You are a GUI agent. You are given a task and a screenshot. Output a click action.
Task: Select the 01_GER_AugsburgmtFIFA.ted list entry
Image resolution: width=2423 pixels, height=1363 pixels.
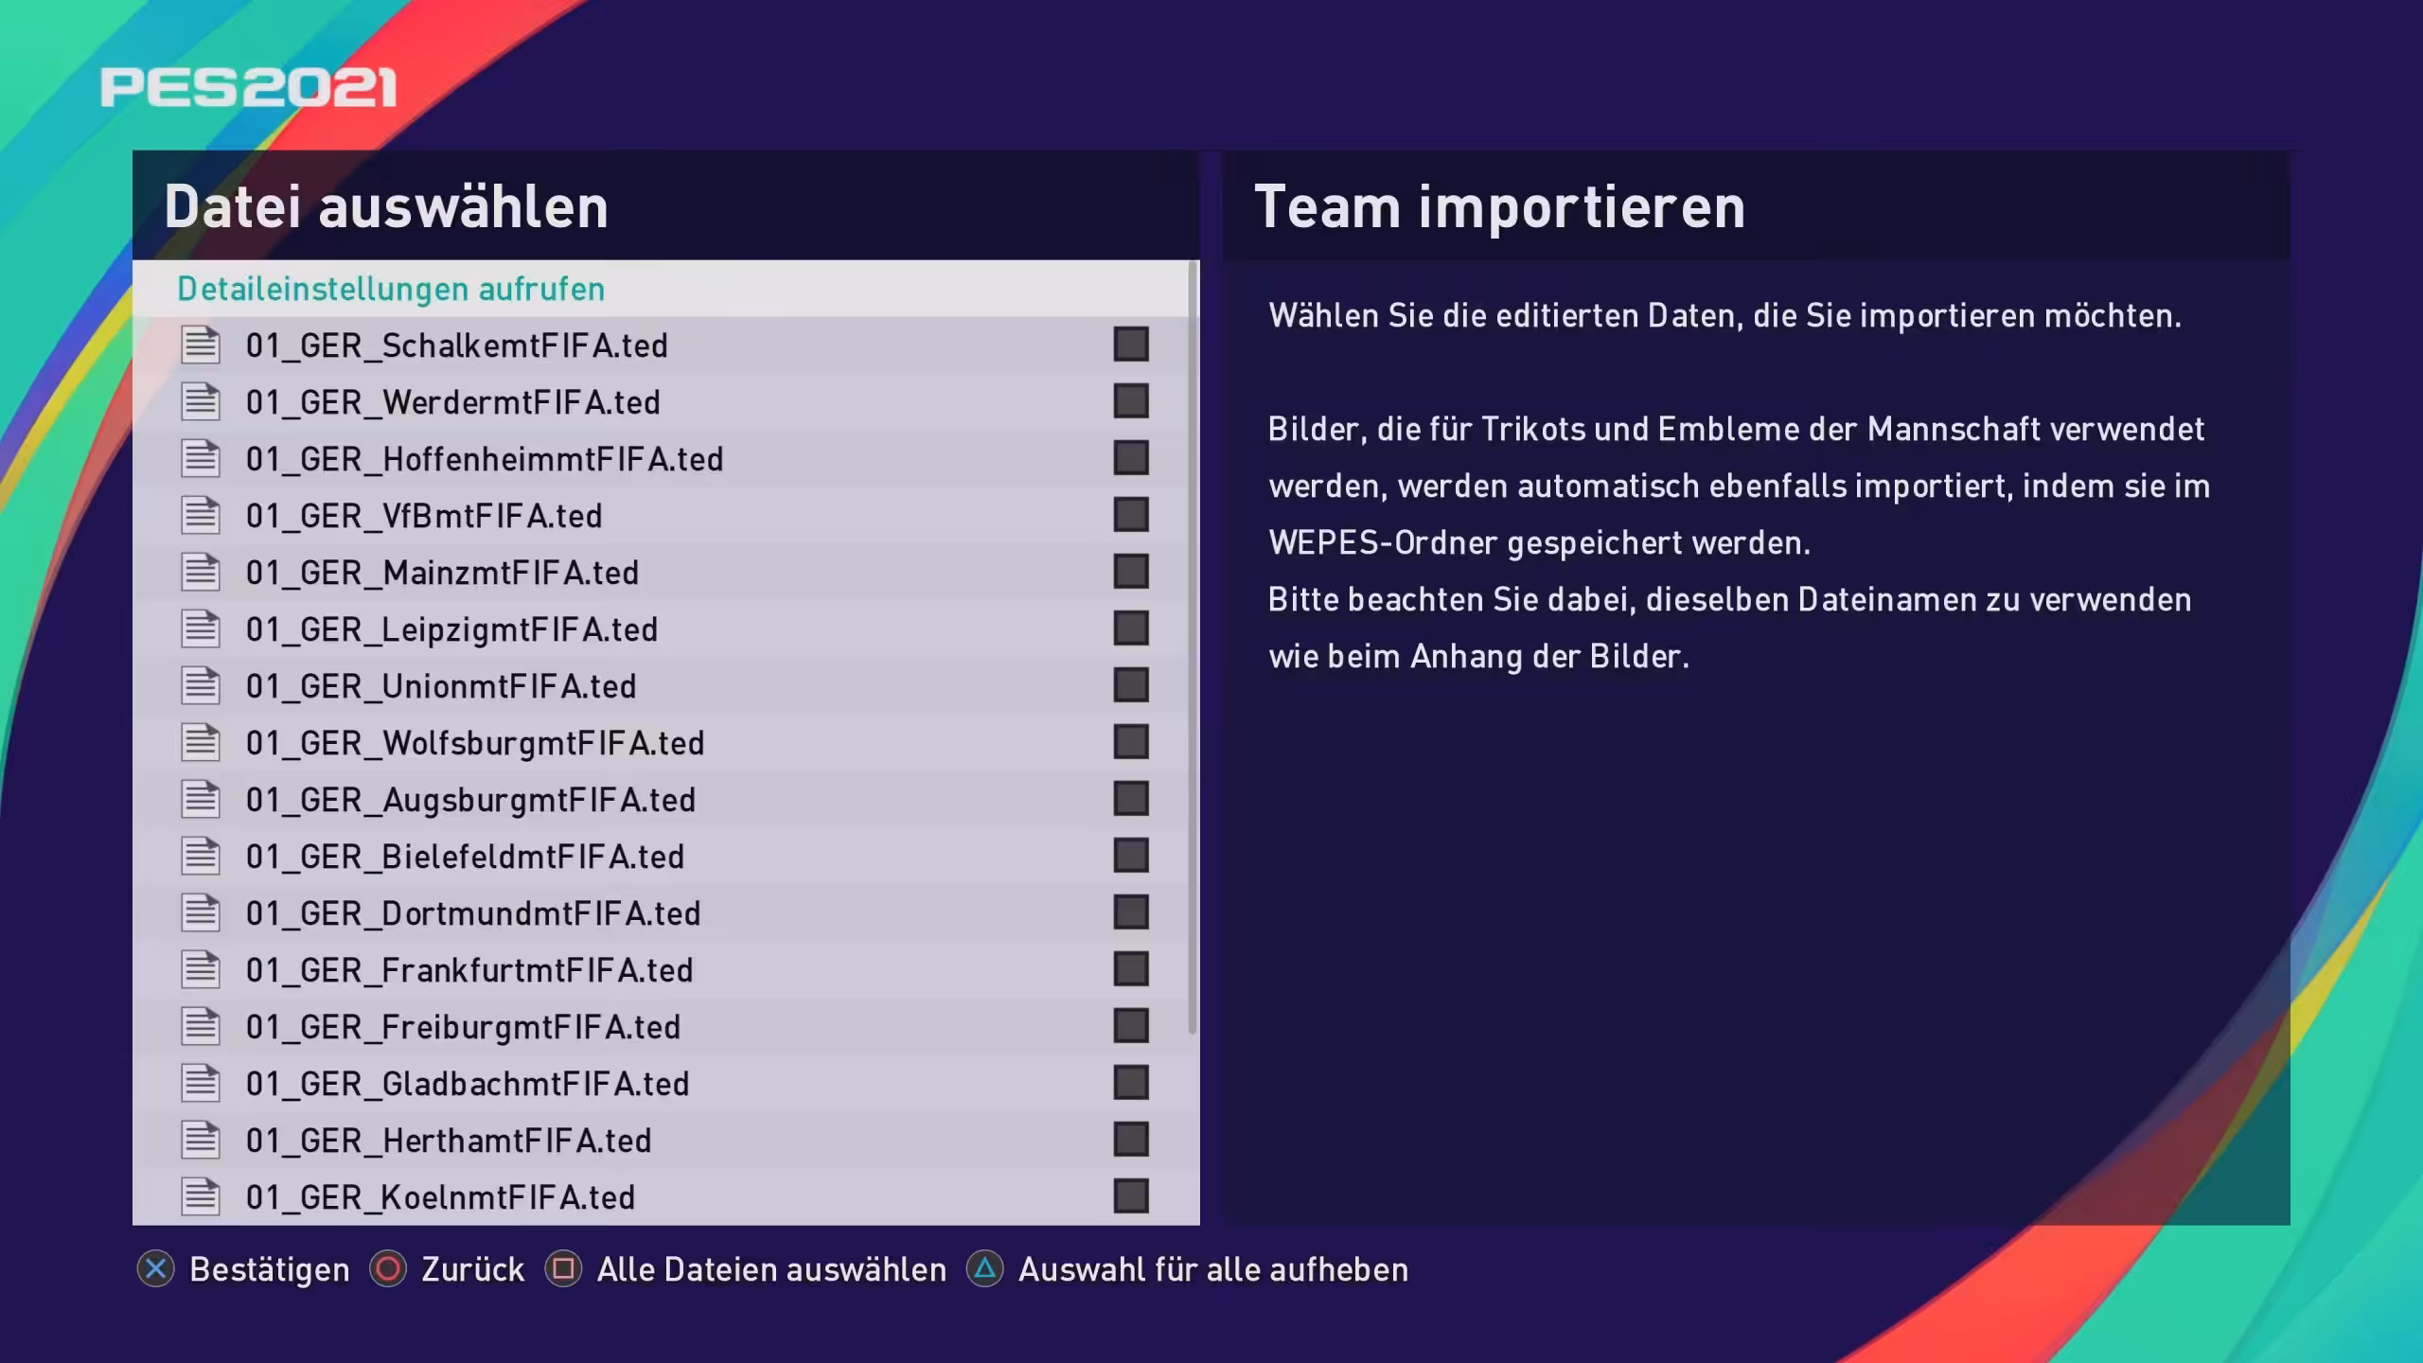click(470, 800)
